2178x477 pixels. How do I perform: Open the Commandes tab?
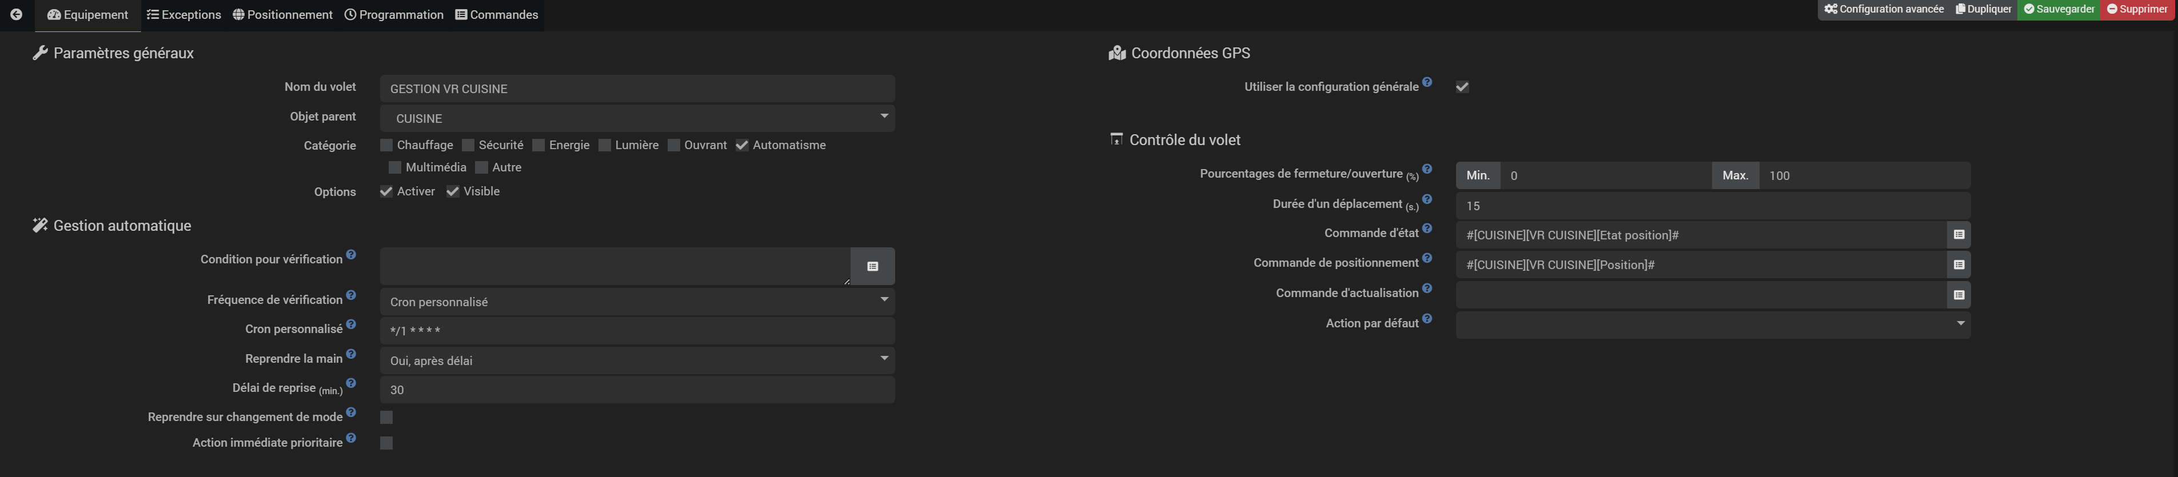(x=496, y=15)
